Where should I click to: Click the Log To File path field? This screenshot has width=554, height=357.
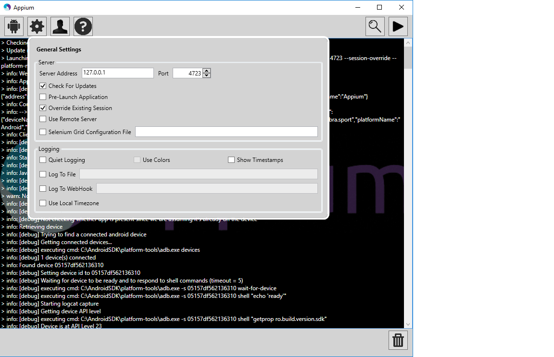(x=199, y=174)
